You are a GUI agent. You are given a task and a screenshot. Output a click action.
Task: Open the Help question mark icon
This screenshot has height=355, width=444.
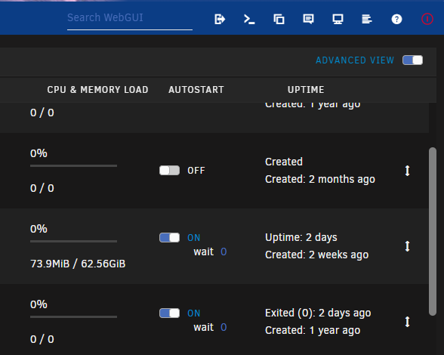(396, 20)
